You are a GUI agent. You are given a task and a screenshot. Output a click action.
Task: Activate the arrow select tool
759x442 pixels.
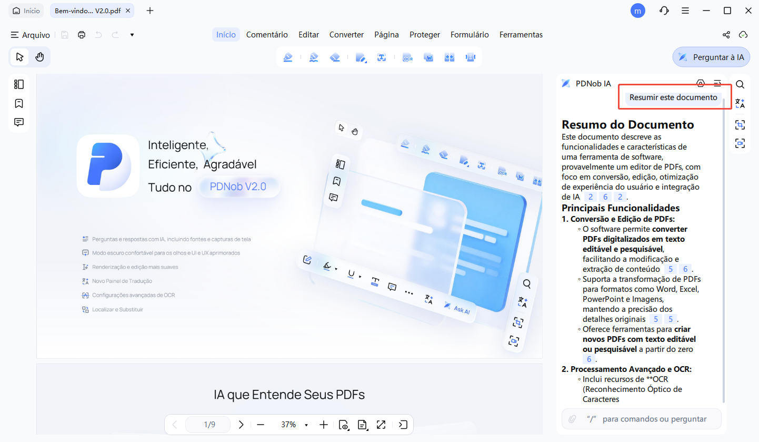coord(19,57)
